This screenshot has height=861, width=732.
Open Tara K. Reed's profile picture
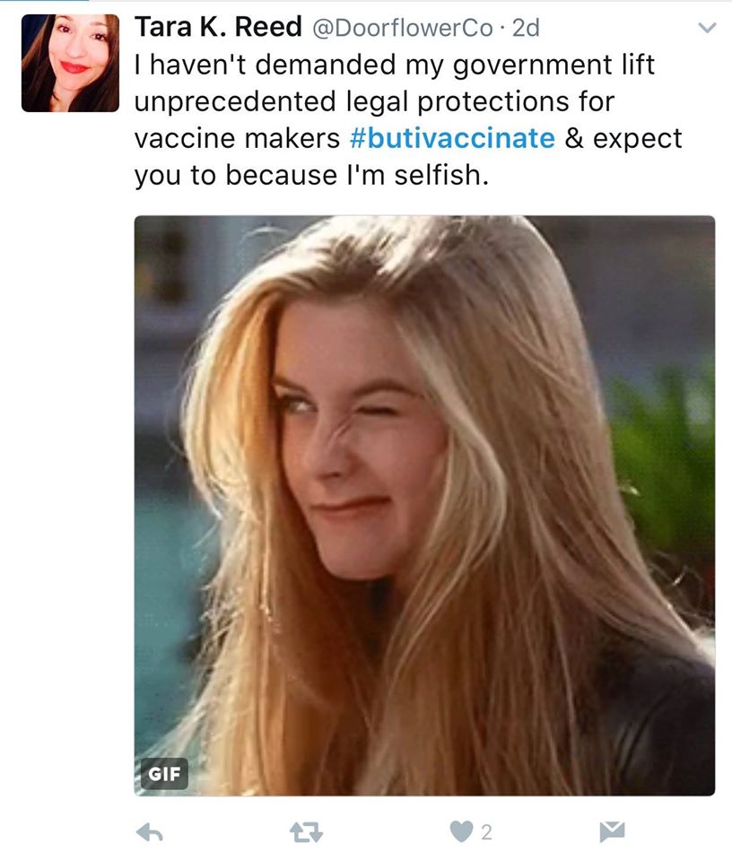click(x=70, y=63)
